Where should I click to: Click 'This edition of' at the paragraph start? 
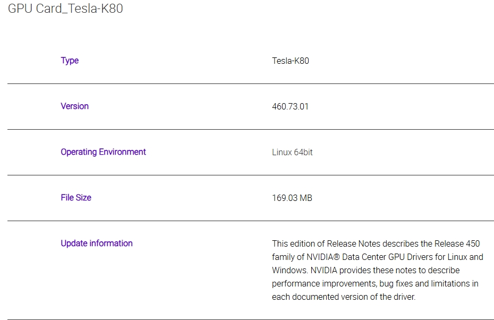pos(298,243)
